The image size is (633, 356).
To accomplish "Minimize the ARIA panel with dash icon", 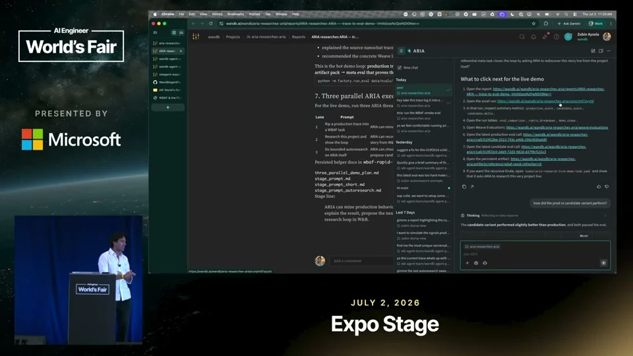I will point(609,51).
